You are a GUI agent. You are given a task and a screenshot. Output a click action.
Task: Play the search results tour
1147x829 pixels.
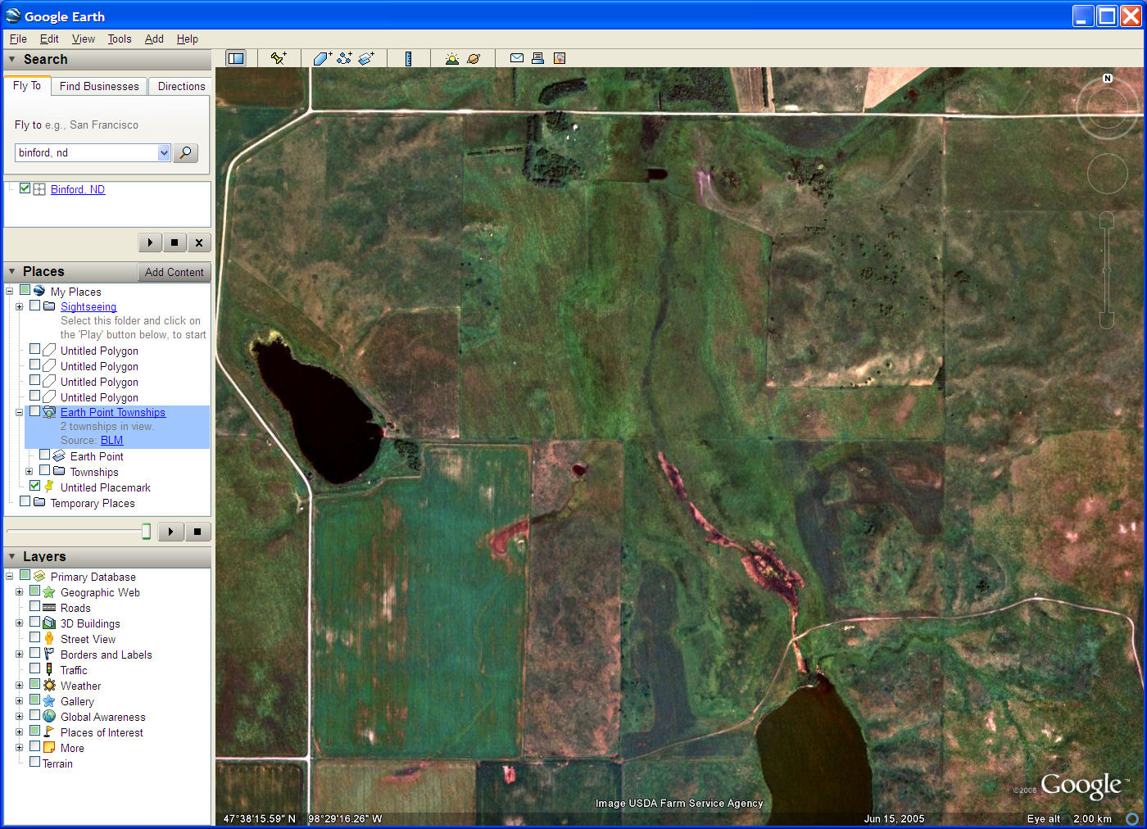coord(149,242)
